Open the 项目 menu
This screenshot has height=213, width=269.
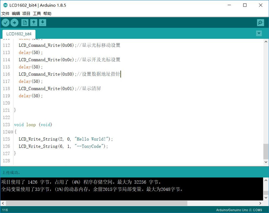pyautogui.click(x=26, y=13)
